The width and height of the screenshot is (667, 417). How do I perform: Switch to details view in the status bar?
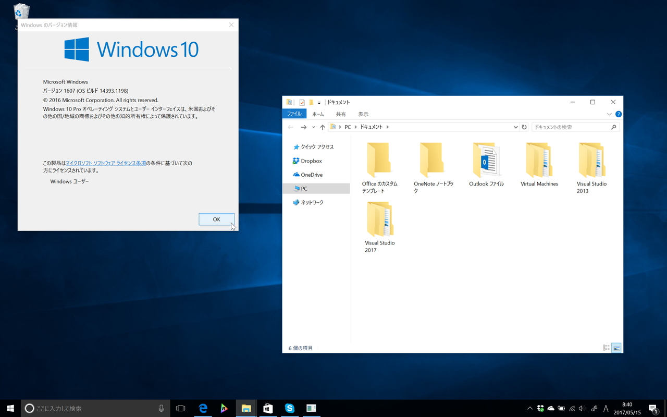[x=605, y=348]
